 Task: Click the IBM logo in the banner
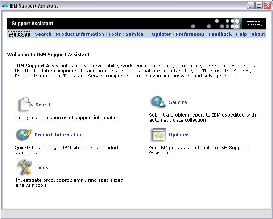[x=255, y=23]
